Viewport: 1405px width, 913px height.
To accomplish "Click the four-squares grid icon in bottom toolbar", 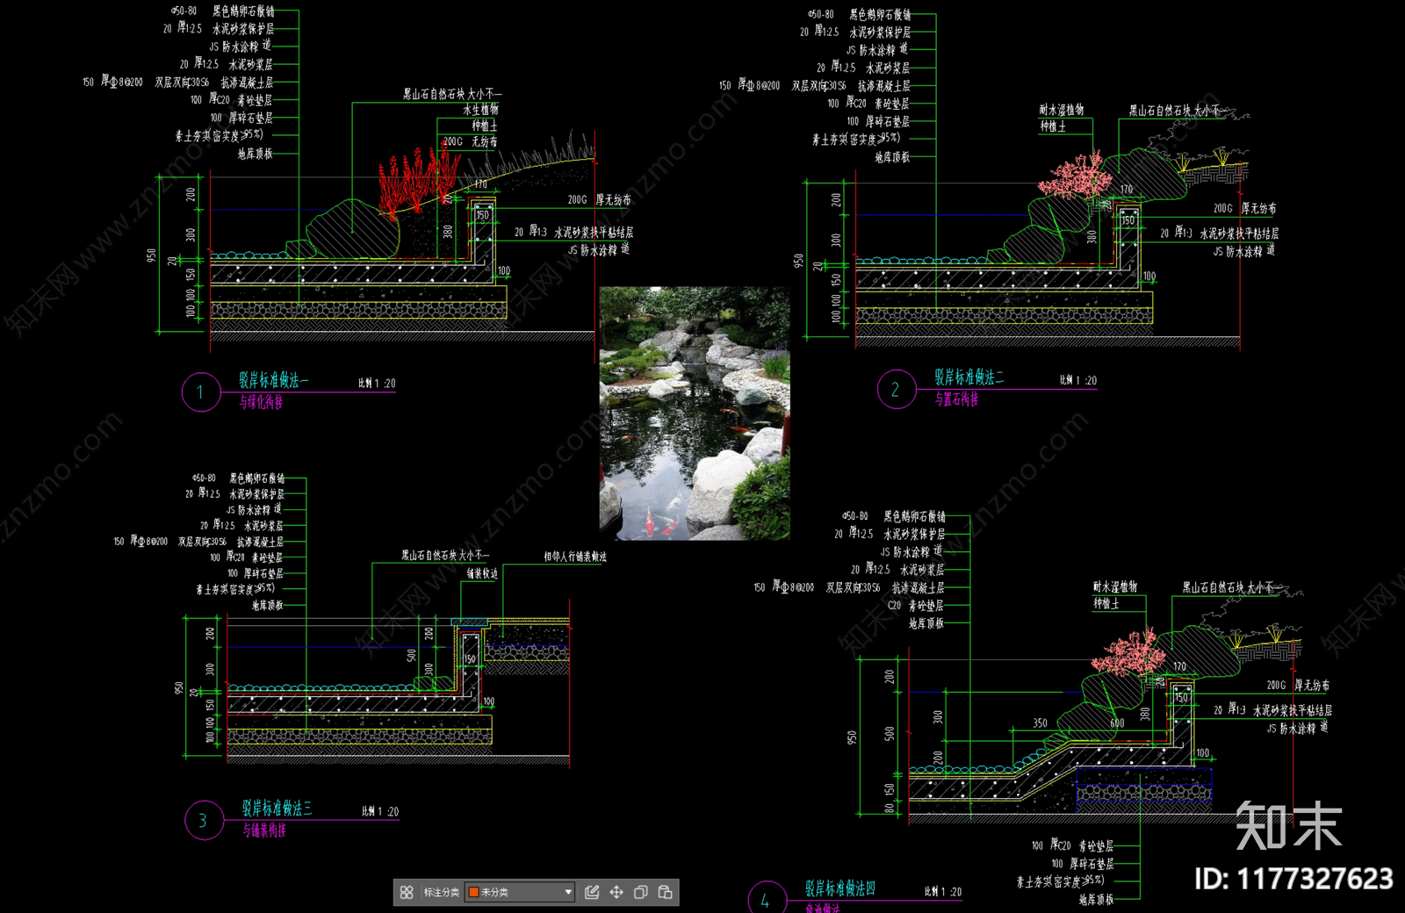I will tap(407, 892).
